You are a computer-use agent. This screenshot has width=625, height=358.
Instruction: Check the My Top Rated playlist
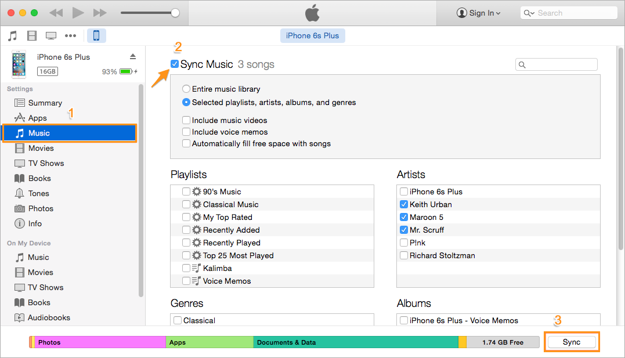[x=186, y=217]
